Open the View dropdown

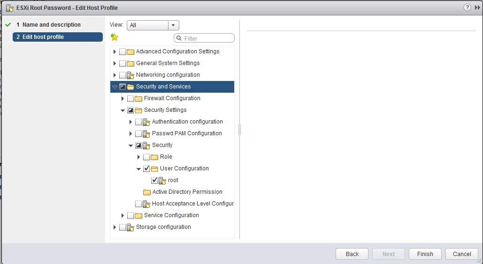coord(153,25)
